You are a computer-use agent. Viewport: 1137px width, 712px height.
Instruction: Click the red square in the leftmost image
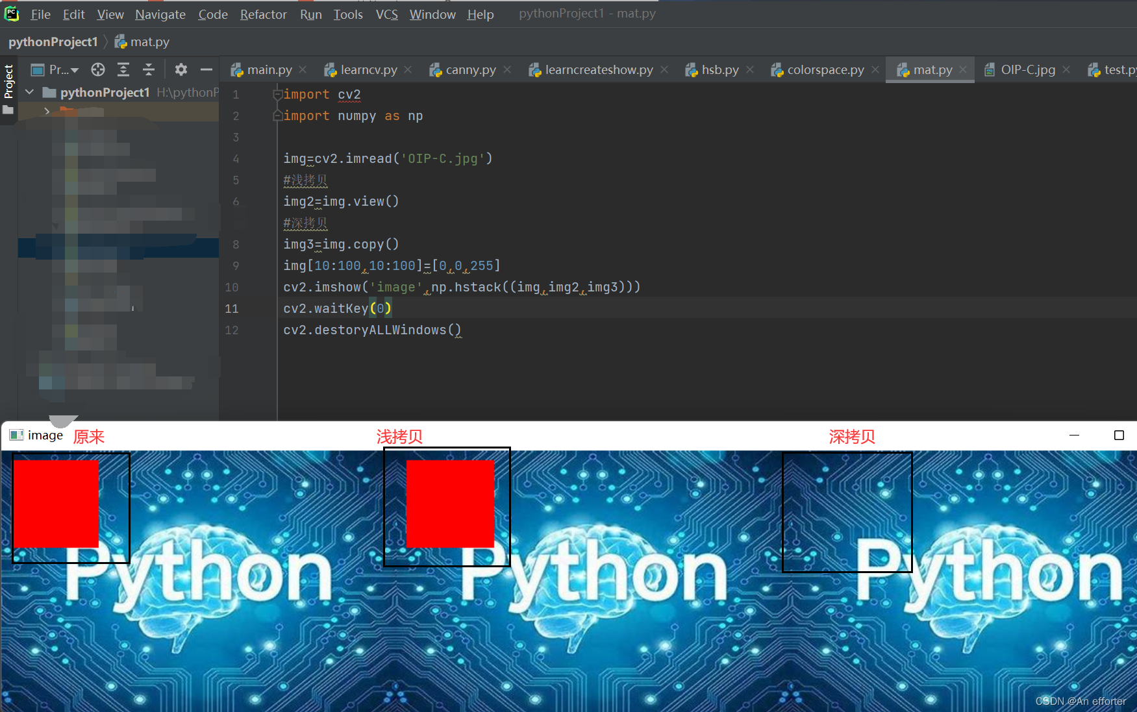(56, 504)
